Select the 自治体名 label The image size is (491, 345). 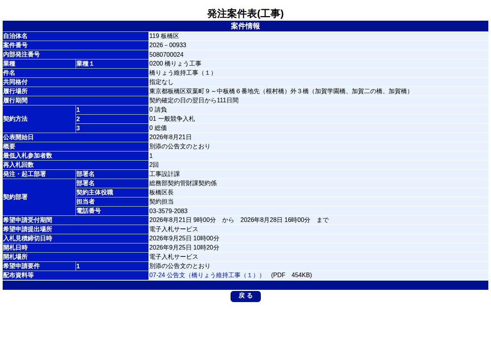coord(15,36)
